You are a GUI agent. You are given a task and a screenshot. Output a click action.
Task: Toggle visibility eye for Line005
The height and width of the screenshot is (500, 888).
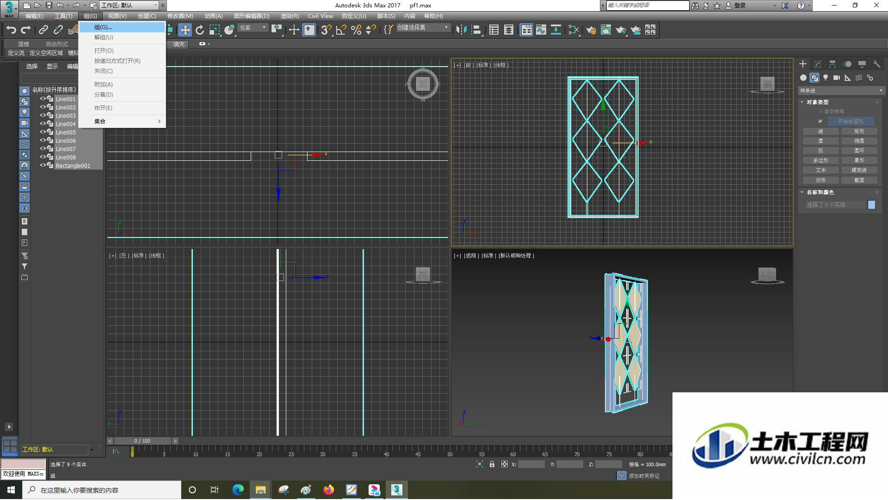[x=43, y=132]
